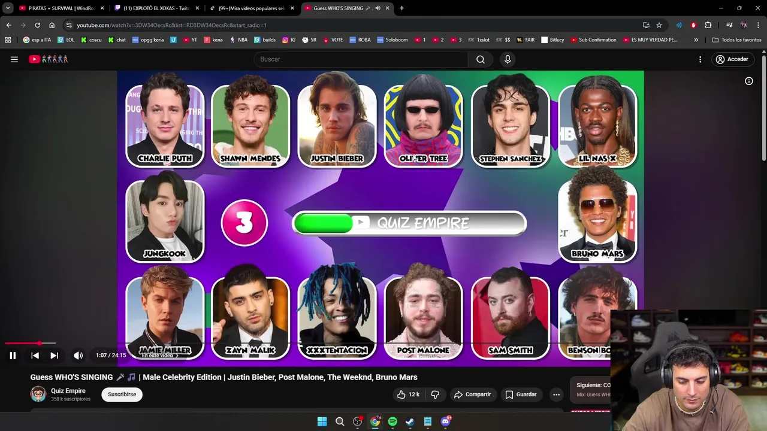Screen dimensions: 767x431
Task: Open Windows taskbar search
Action: pyautogui.click(x=340, y=421)
